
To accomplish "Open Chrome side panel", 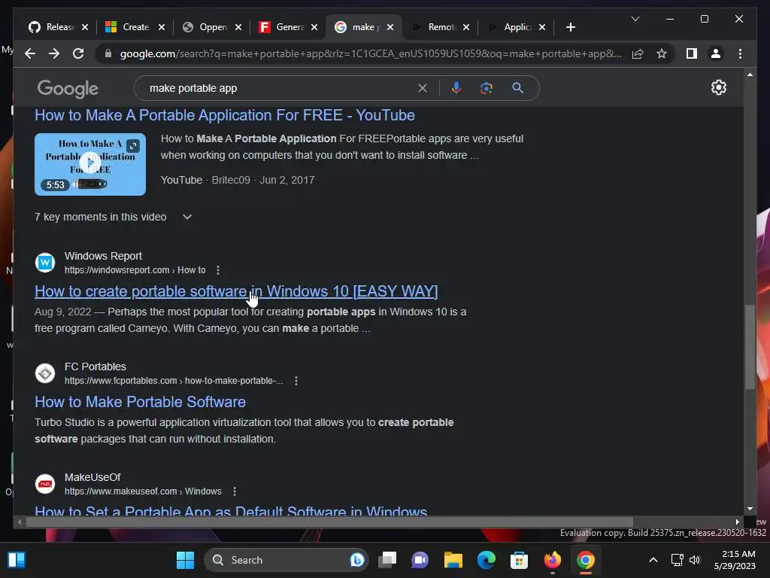I will [x=692, y=53].
